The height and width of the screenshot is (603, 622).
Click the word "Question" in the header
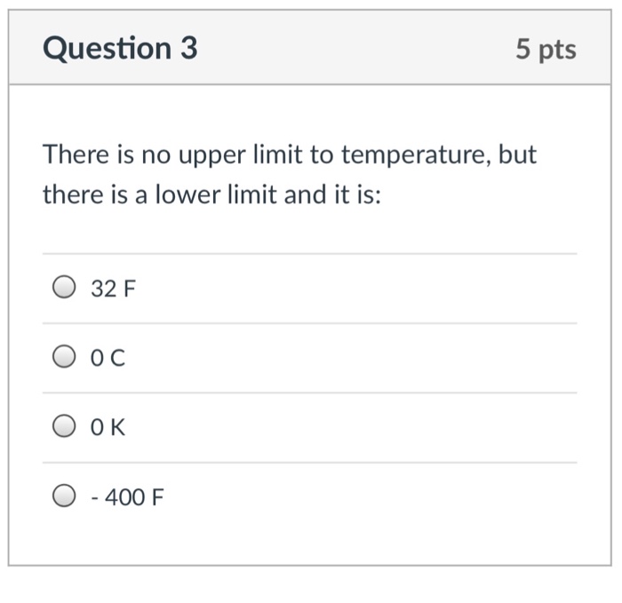[x=108, y=48]
